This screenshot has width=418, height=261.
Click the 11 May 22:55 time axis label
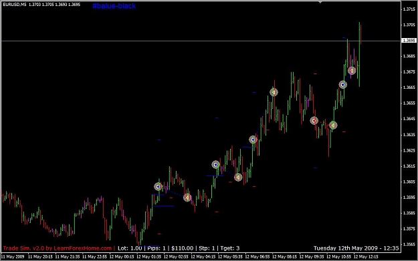pyautogui.click(x=95, y=257)
